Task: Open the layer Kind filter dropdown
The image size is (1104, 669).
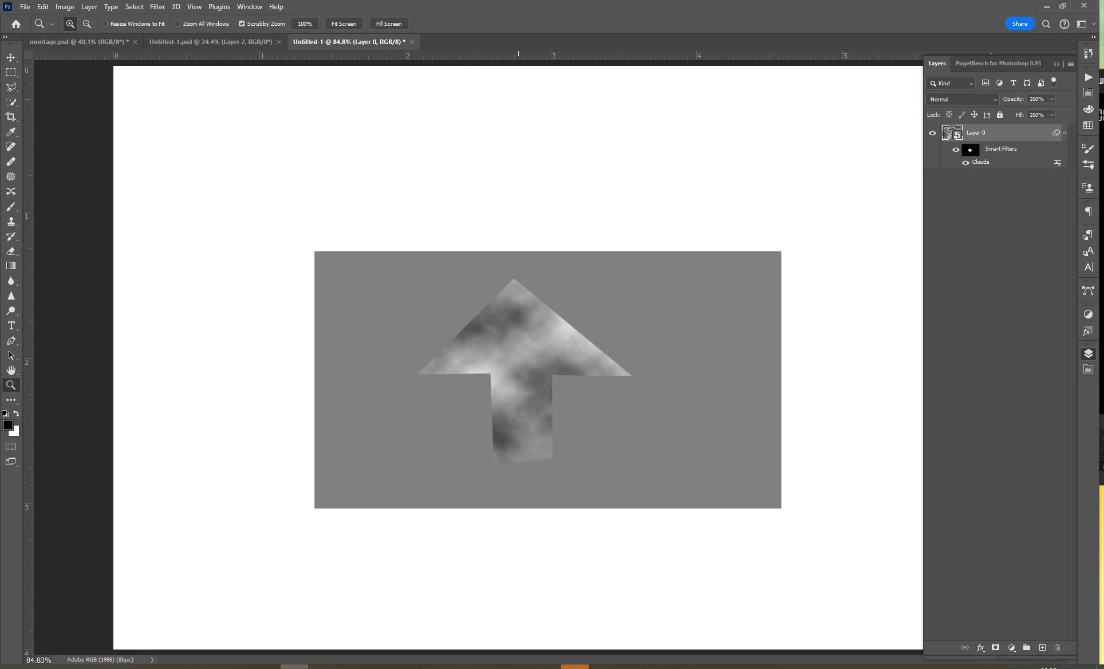Action: [951, 84]
